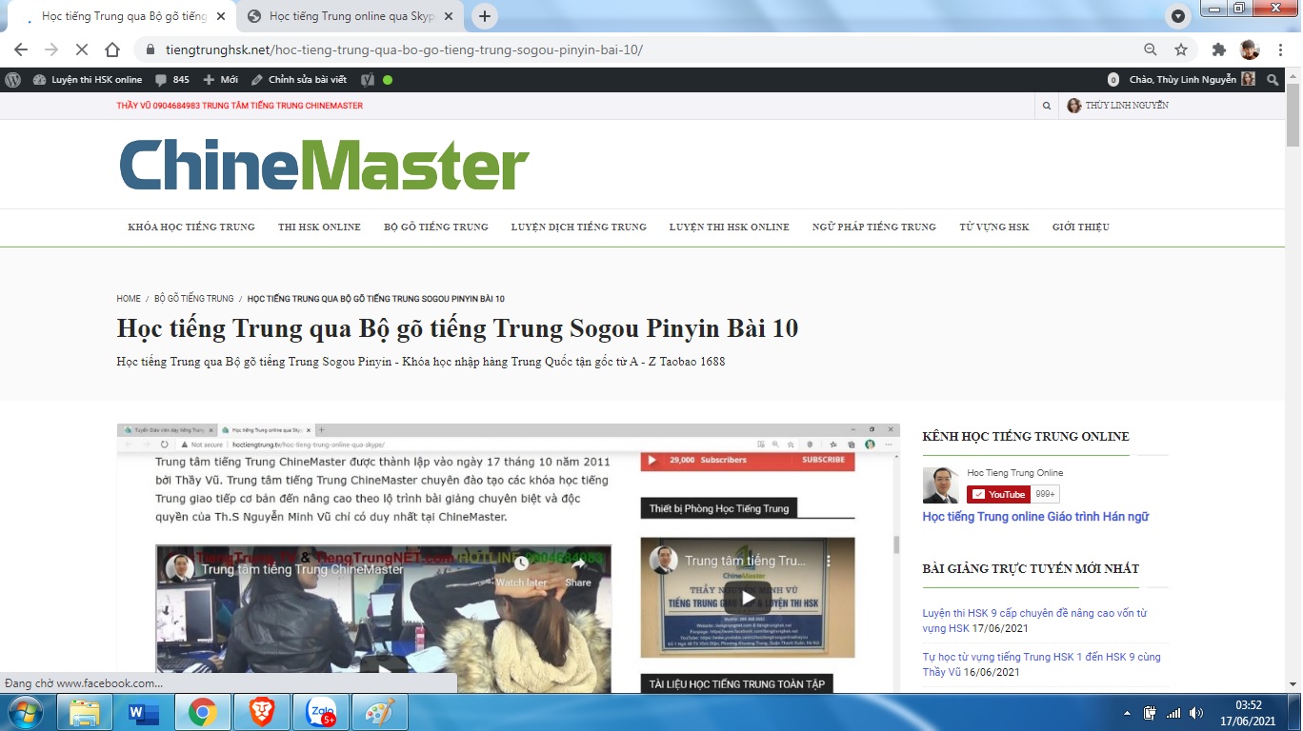Viewport: 1303px width, 731px height.
Task: Open the comments bubble showing 845
Action: (172, 80)
